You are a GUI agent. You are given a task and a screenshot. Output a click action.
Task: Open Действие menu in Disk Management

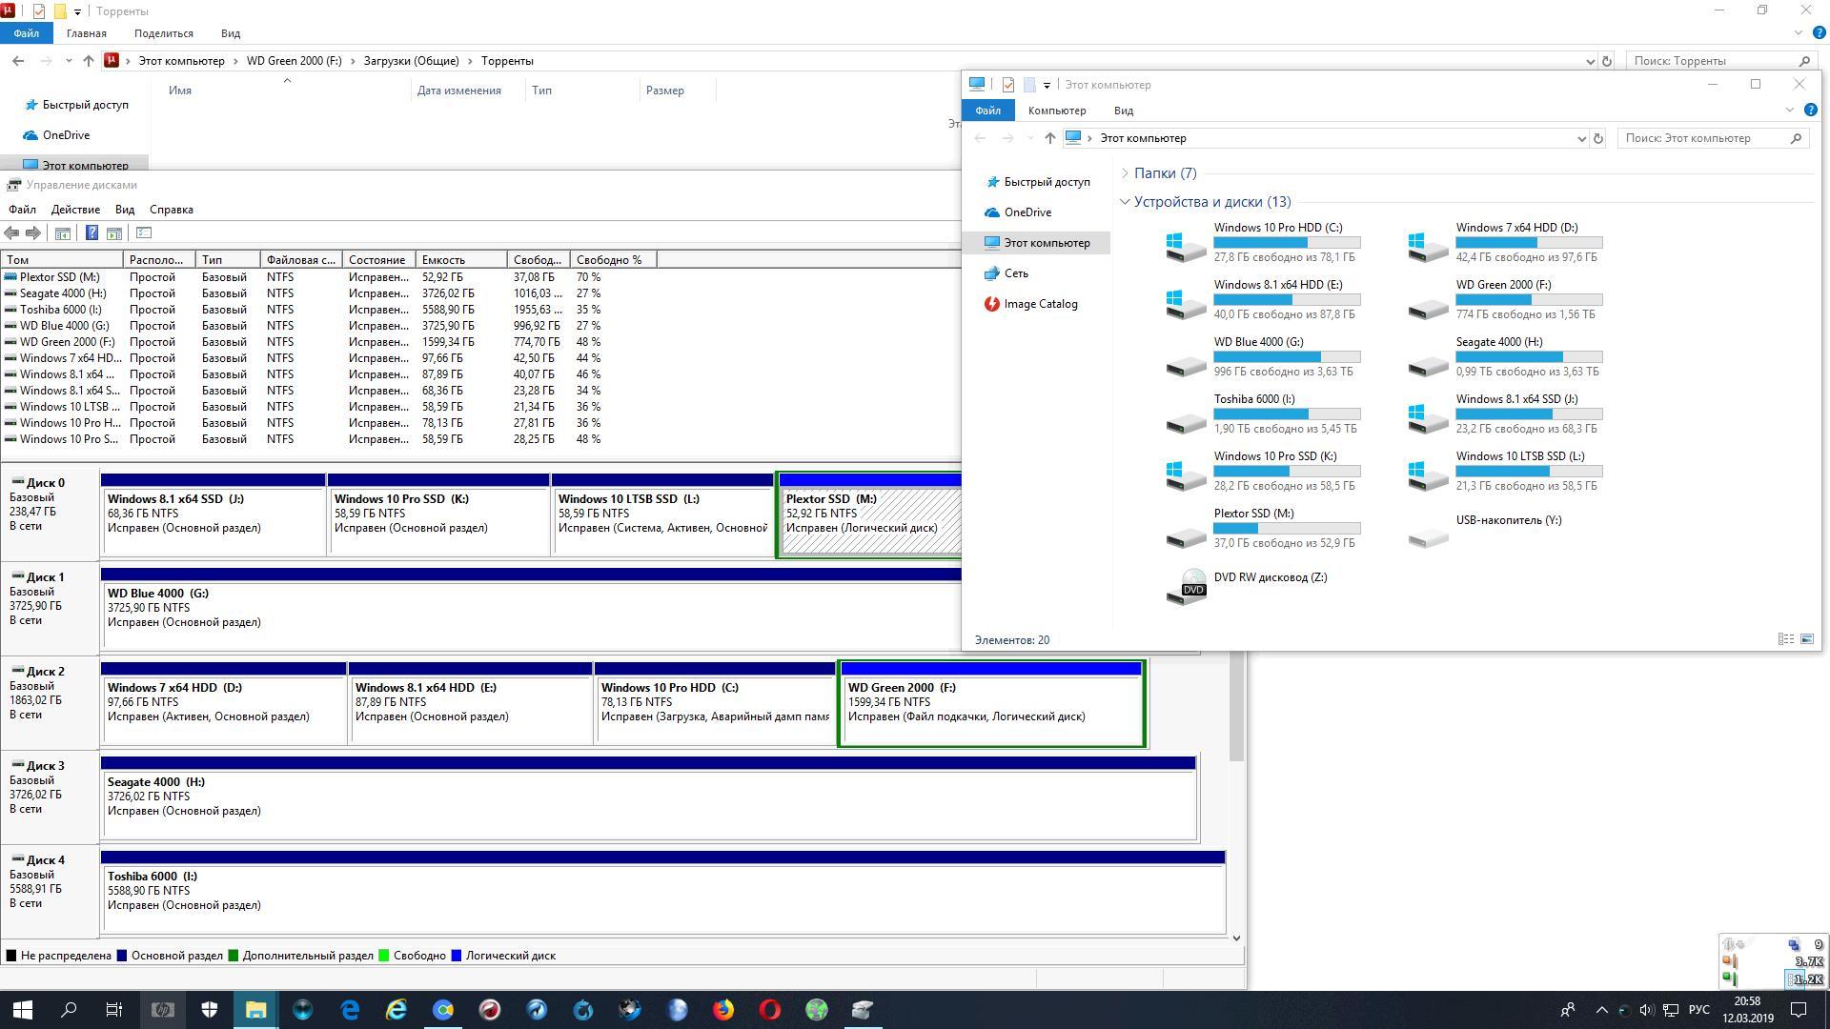[x=75, y=210]
